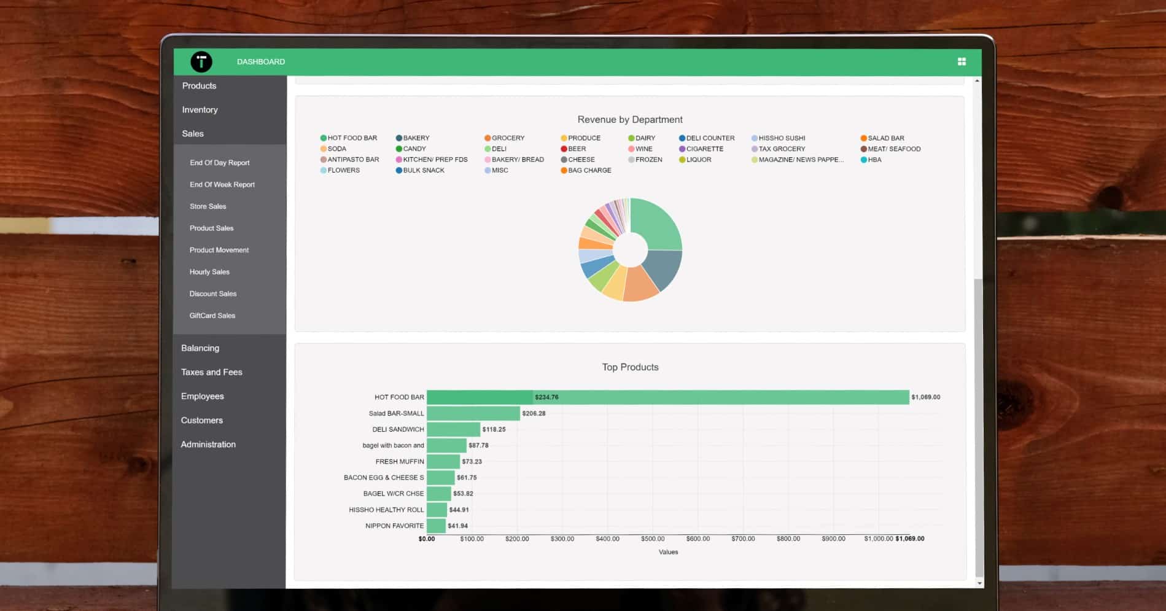1166x611 pixels.
Task: Toggle HOT FOOD BAR legend series
Action: click(349, 138)
